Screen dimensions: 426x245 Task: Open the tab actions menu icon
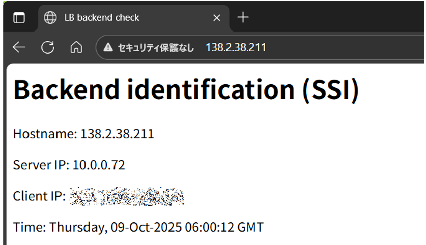(19, 18)
